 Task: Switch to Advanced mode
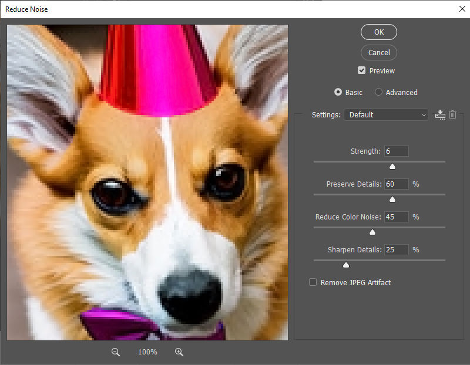378,92
